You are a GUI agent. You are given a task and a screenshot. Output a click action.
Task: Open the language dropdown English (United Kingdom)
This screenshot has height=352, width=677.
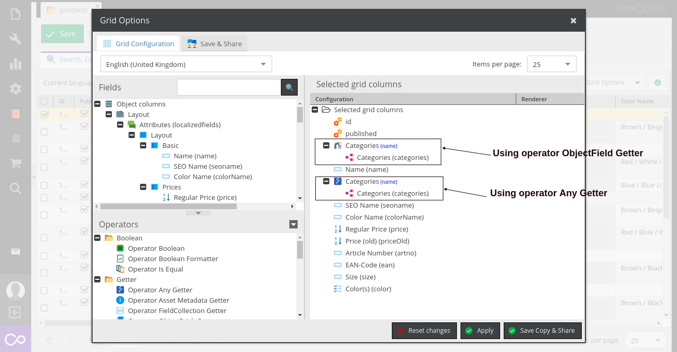point(186,64)
